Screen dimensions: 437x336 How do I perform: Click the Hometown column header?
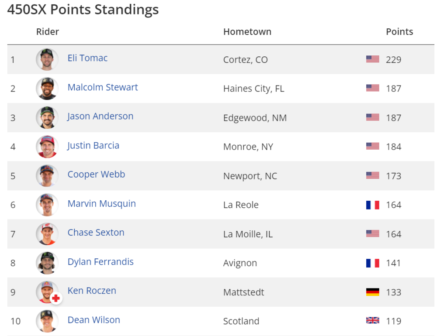[247, 32]
